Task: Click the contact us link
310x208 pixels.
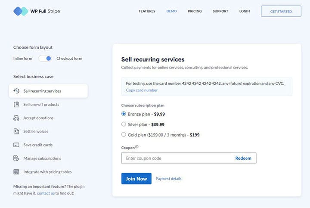Action: coord(46,193)
